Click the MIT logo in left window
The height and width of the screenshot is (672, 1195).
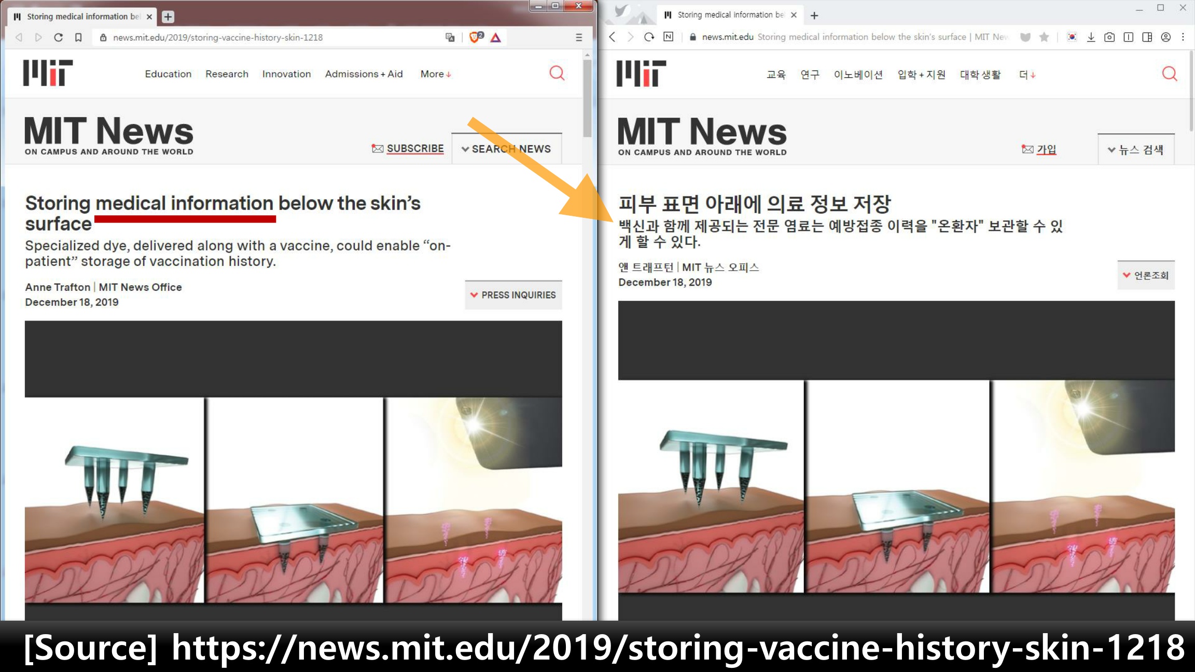(48, 73)
